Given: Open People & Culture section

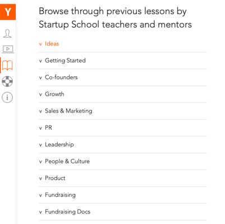Looking at the screenshot, I should [x=67, y=161].
